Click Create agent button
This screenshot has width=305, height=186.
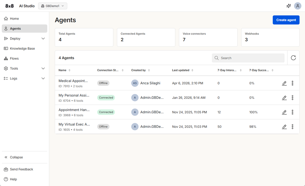click(286, 20)
